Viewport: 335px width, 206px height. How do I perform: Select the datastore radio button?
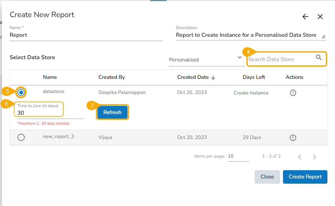click(x=21, y=93)
